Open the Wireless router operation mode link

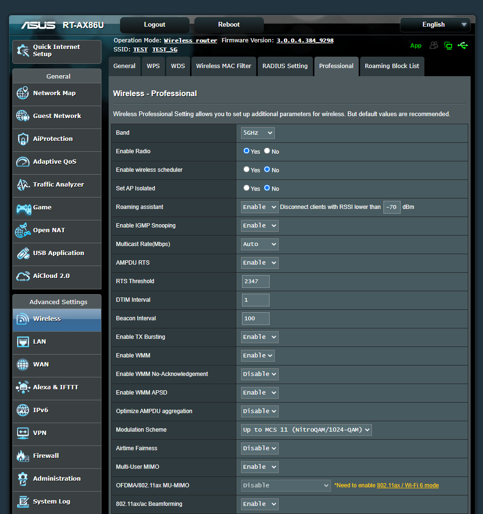tap(191, 40)
